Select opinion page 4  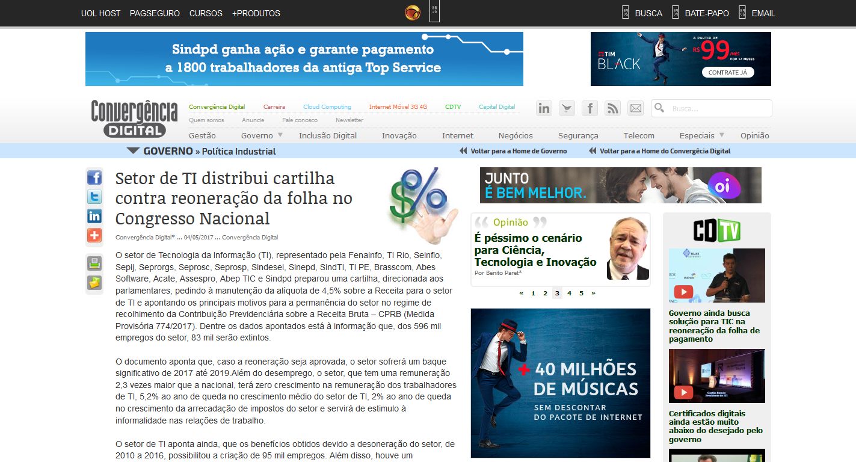tap(569, 294)
